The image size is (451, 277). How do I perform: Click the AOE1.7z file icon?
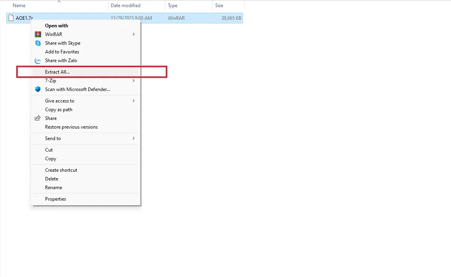click(11, 18)
